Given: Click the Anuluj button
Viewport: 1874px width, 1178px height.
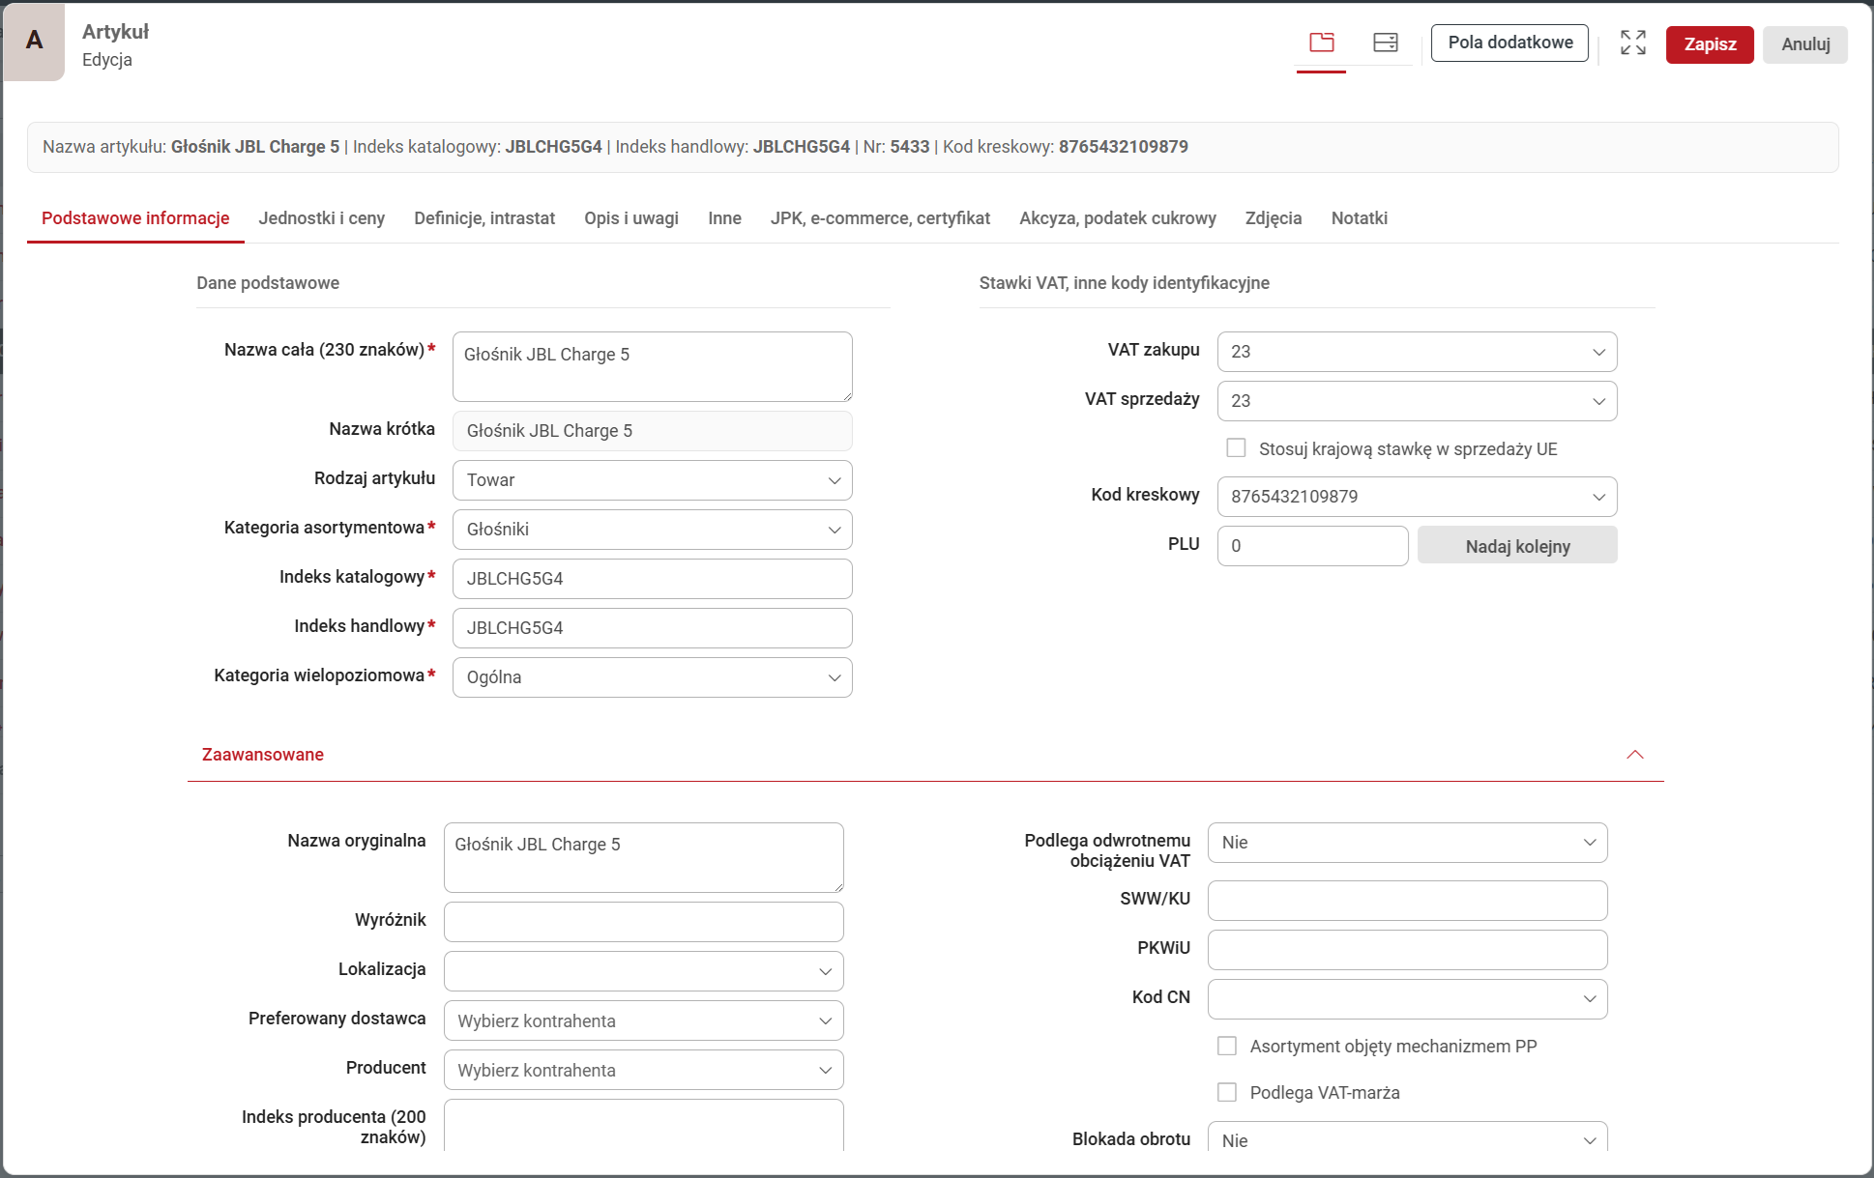Looking at the screenshot, I should (x=1804, y=44).
